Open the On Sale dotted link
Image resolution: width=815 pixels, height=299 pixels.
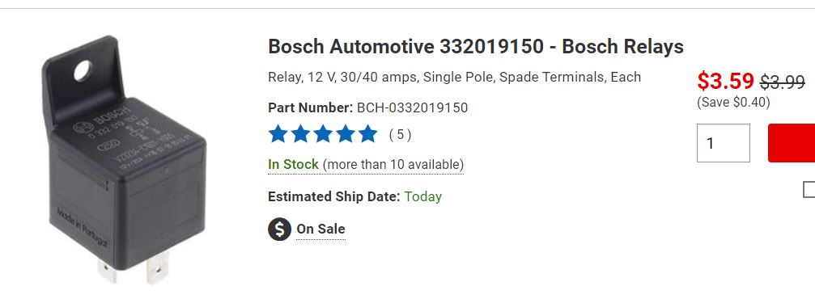(x=320, y=229)
